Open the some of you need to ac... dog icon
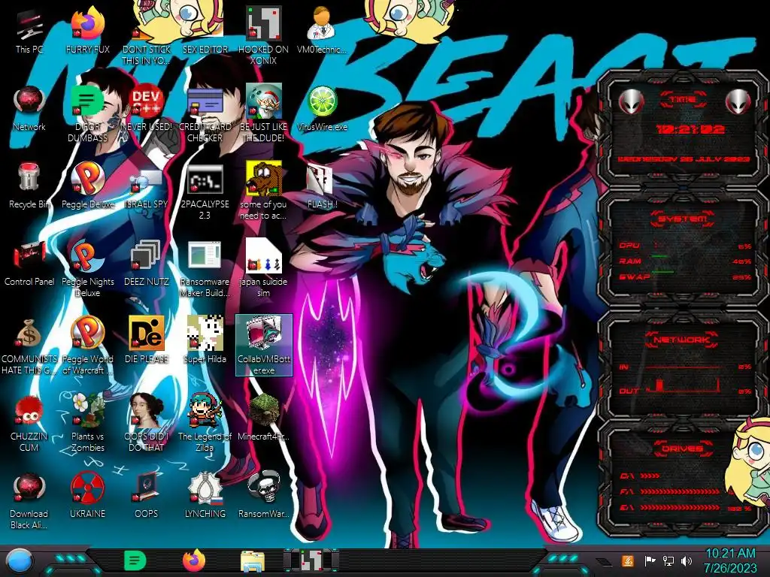The width and height of the screenshot is (770, 577). tap(263, 192)
